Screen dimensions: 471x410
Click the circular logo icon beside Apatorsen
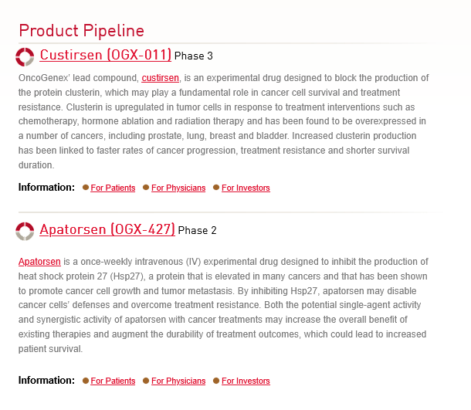click(25, 231)
